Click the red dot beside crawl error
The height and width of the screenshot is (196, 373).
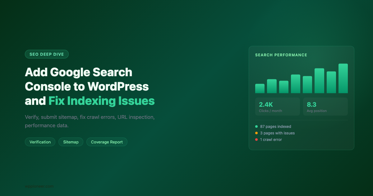[x=256, y=140]
